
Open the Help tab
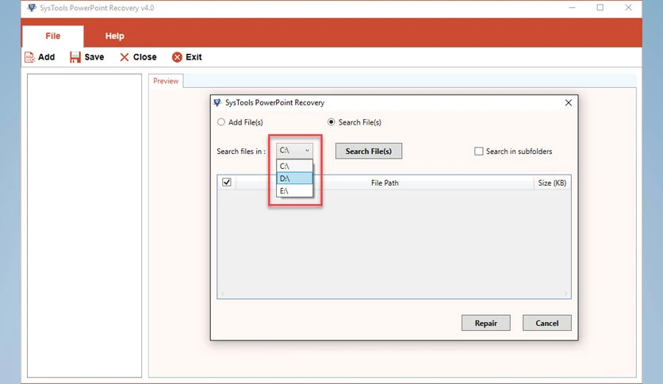tap(114, 36)
